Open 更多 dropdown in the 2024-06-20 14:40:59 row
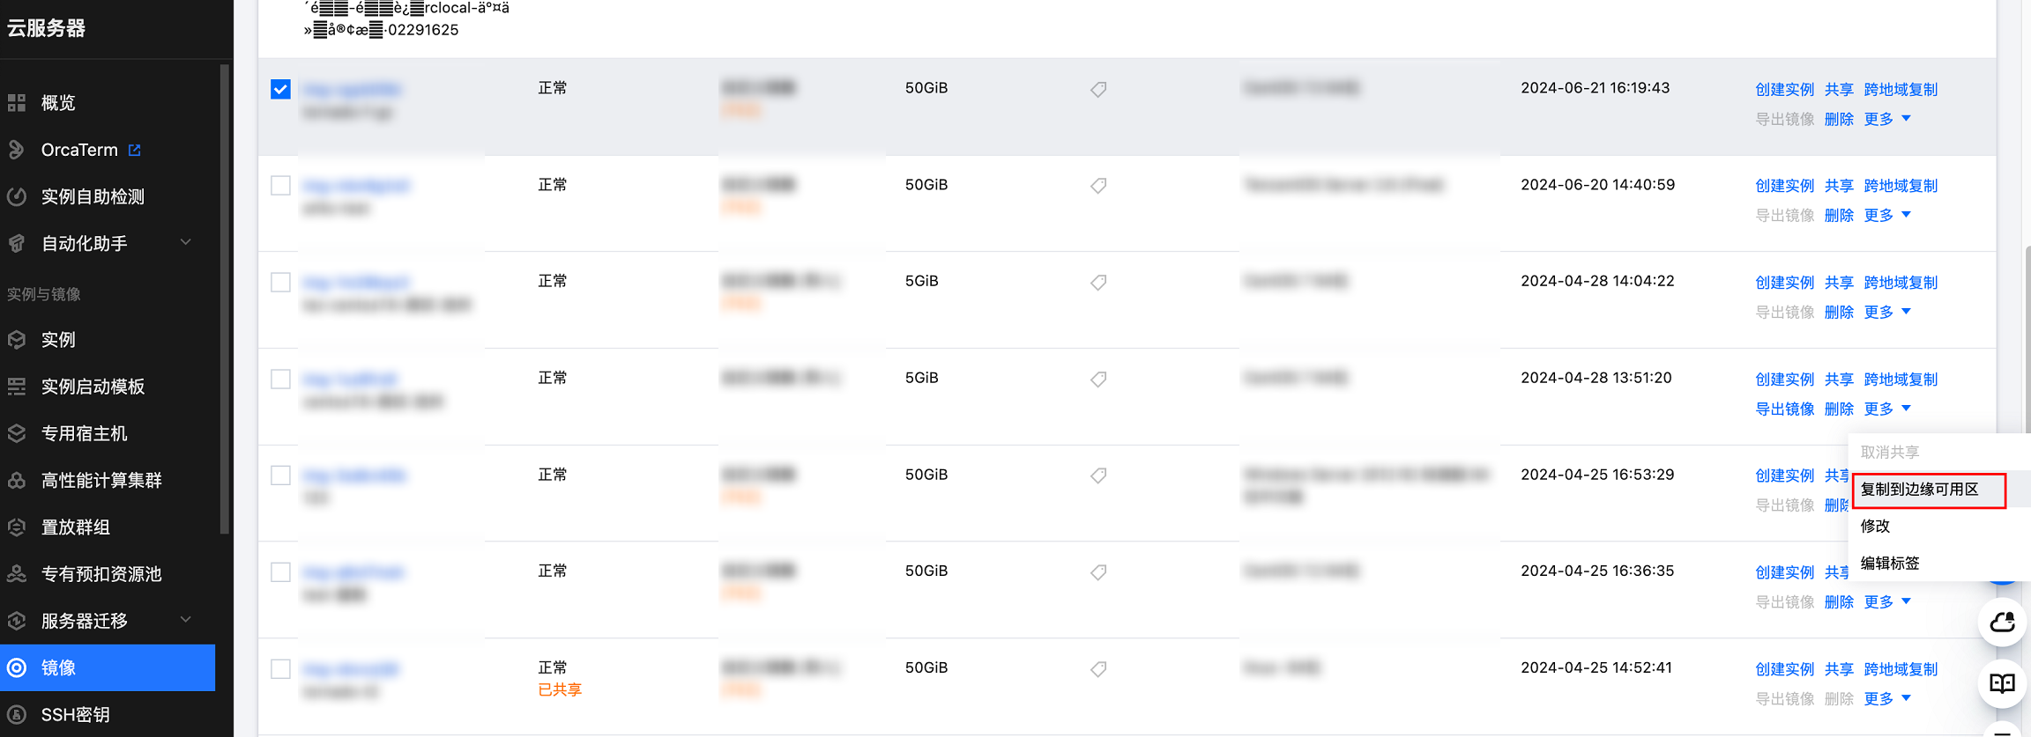The width and height of the screenshot is (2031, 737). [x=1886, y=216]
